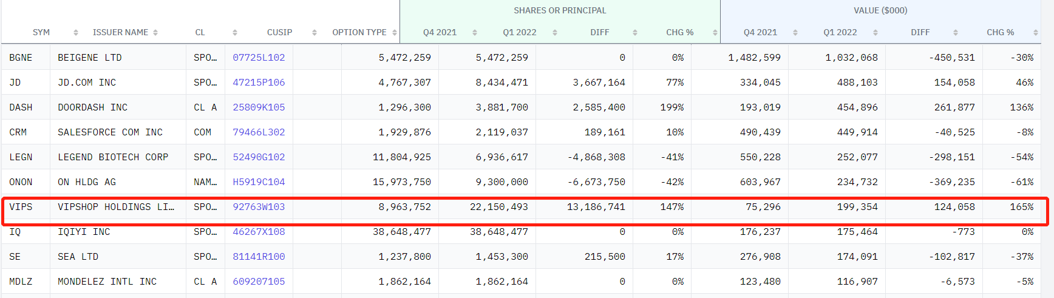
Task: Sort shares Q4 2021 column via arrow icon
Action: pos(475,33)
